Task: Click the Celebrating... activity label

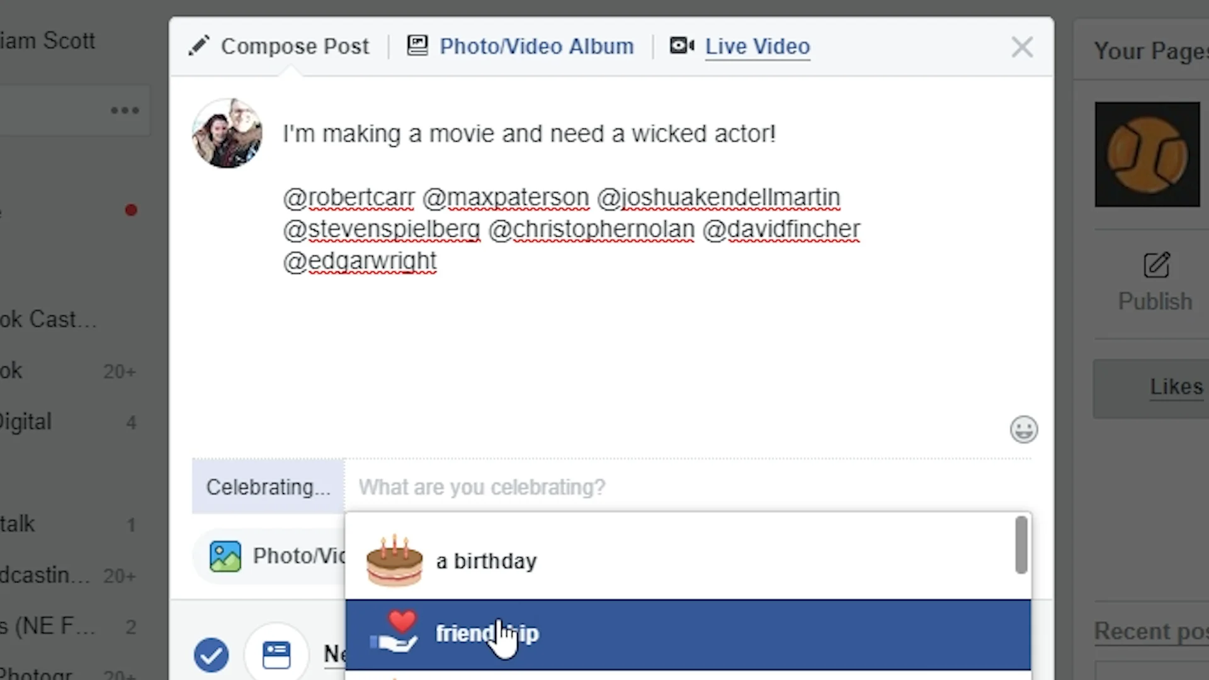Action: 268,487
